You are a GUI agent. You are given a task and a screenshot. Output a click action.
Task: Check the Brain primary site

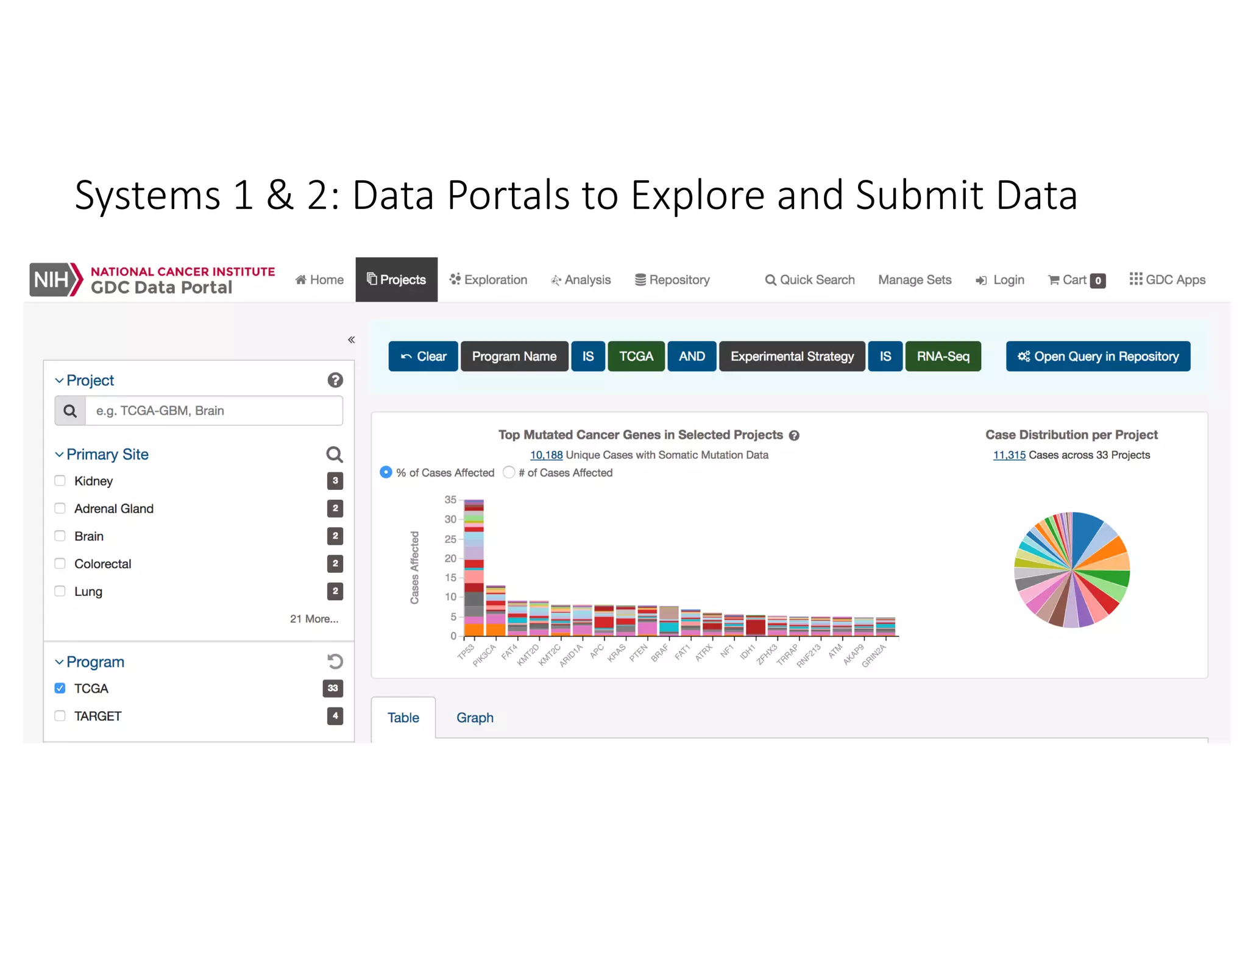tap(60, 536)
